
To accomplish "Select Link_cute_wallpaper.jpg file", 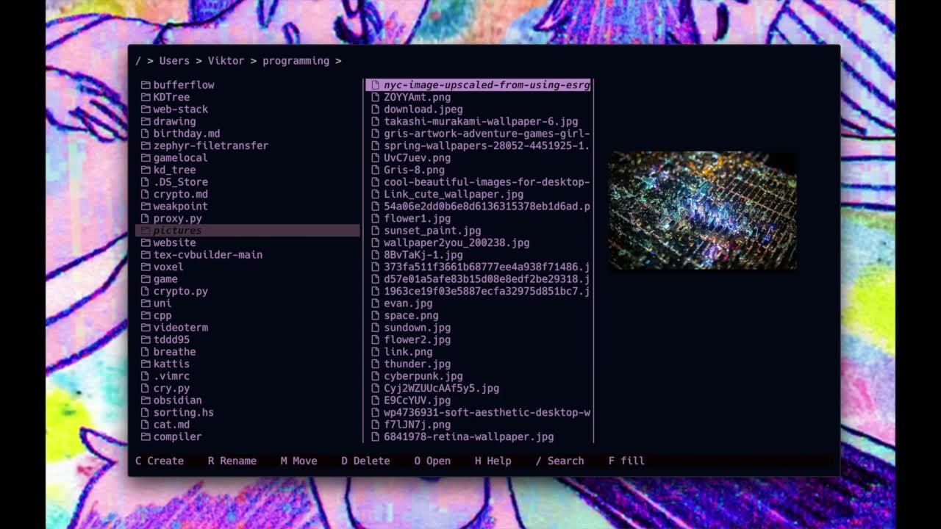I will point(454,194).
